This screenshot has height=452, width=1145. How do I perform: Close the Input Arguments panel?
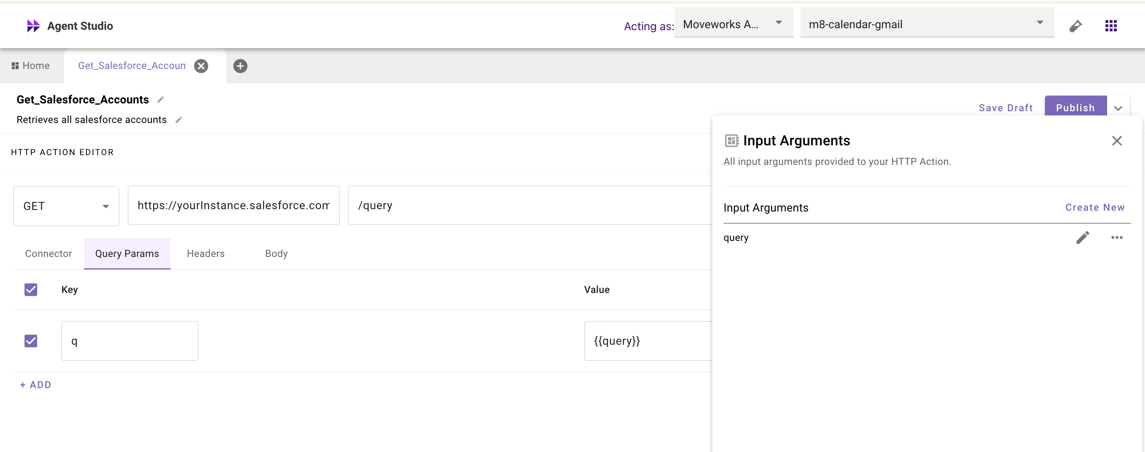click(x=1117, y=141)
